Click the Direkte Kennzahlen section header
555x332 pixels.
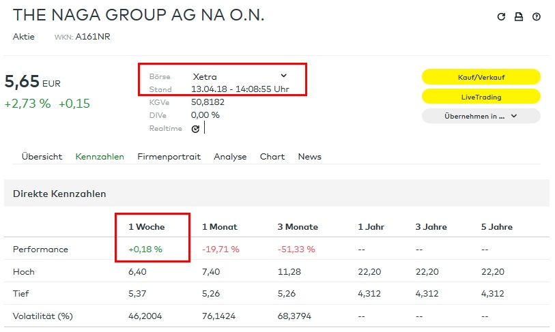[59, 194]
